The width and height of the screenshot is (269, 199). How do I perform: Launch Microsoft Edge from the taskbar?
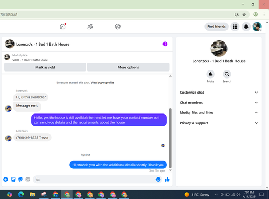(21, 195)
